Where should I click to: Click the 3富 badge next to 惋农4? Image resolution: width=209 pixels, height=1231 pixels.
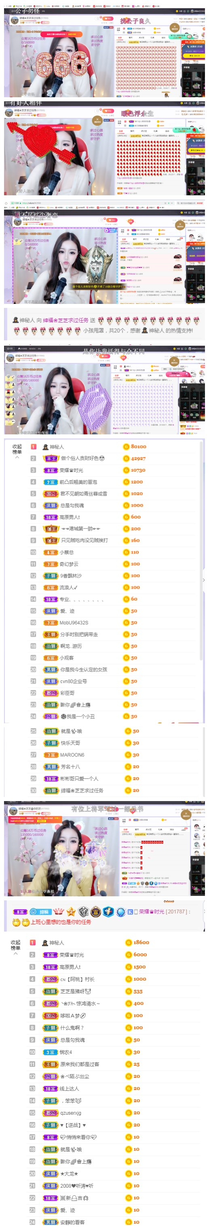[51, 1052]
